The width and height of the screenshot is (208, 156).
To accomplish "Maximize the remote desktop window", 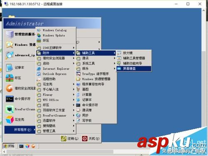I will [x=188, y=4].
